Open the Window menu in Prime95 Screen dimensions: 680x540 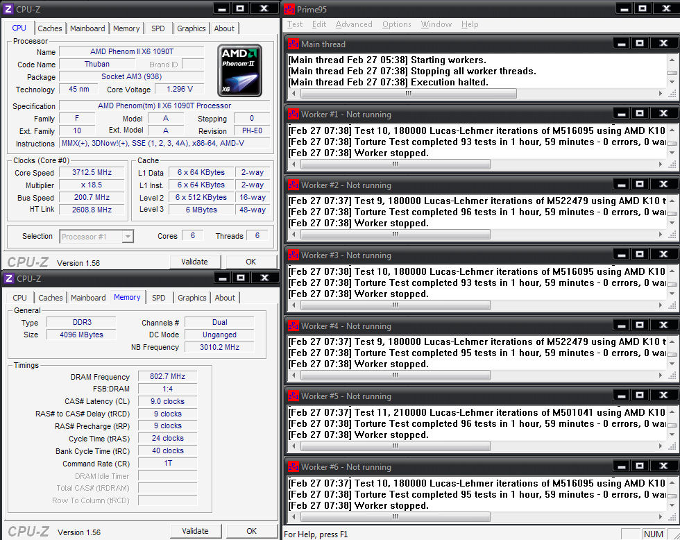pos(436,24)
